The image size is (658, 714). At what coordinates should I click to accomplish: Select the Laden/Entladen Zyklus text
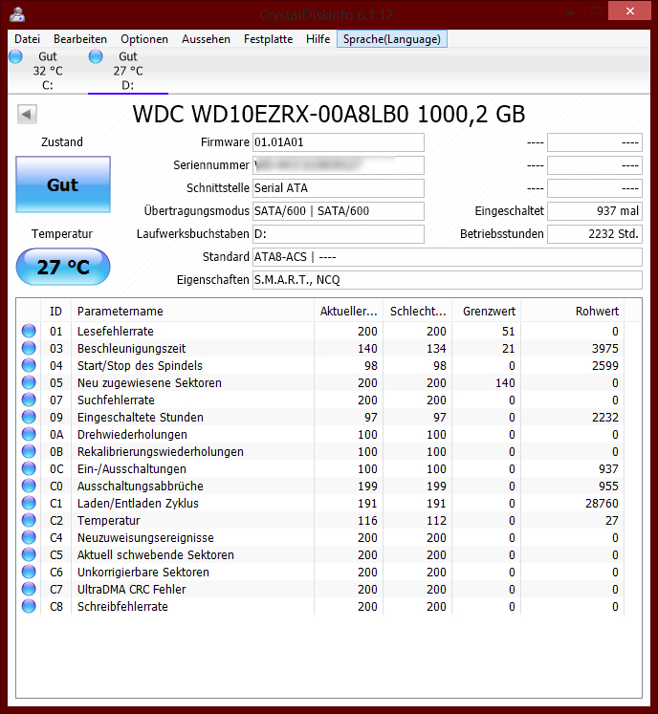(x=138, y=504)
